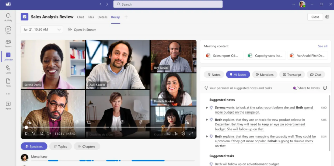Viewport: 334px width, 166px height.
Task: Click the pop-out icon beside Close
Action: (328, 17)
